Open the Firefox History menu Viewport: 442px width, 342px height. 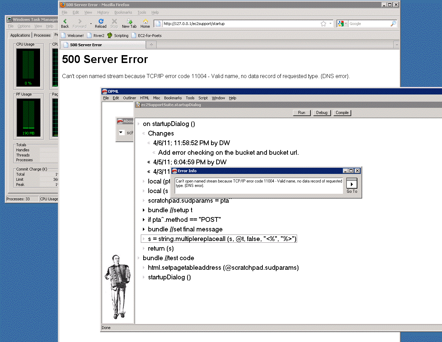tap(103, 12)
